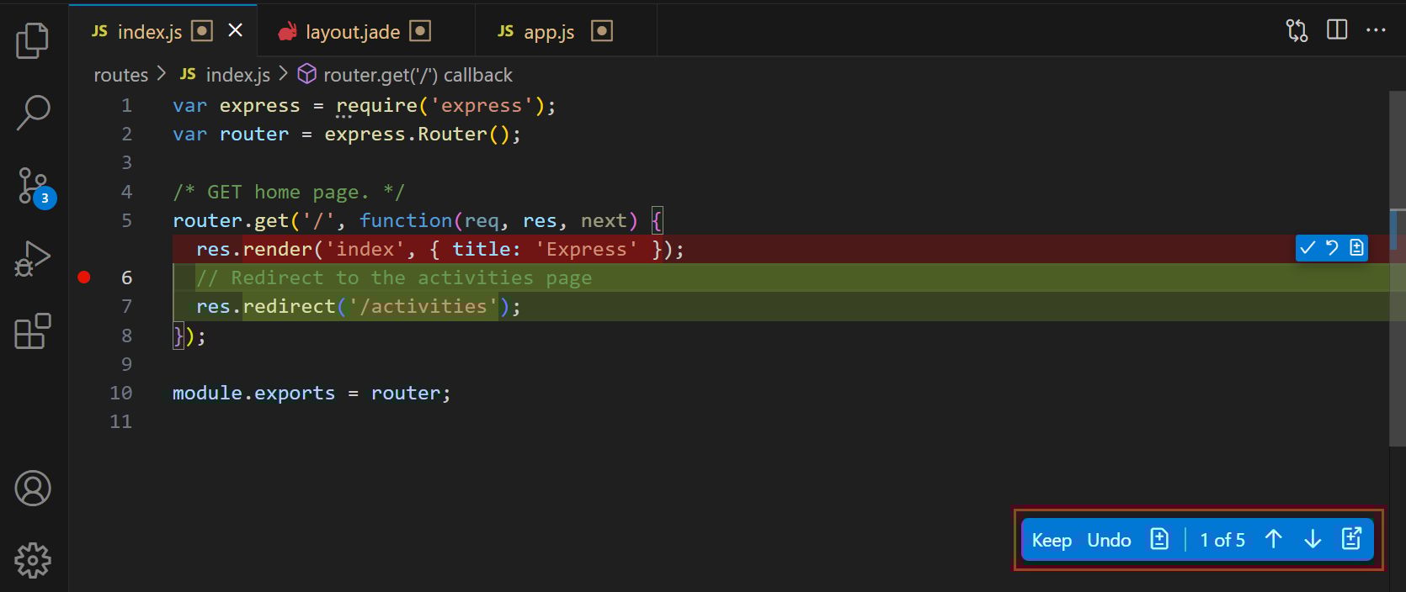Undo the inline change hunk arrow icon
This screenshot has height=592, width=1406.
pyautogui.click(x=1332, y=248)
